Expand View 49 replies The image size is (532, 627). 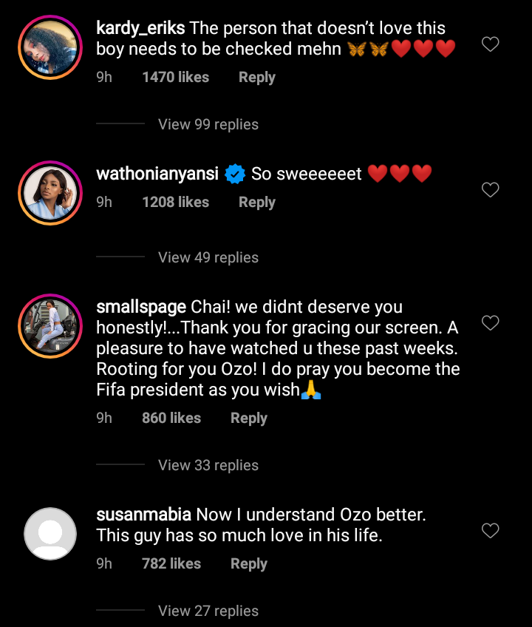tap(208, 257)
